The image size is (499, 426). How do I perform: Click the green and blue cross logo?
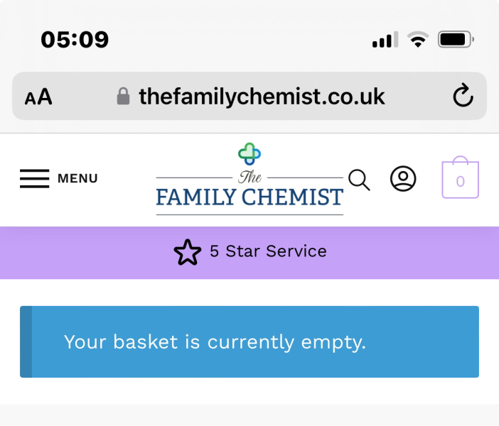click(x=249, y=153)
